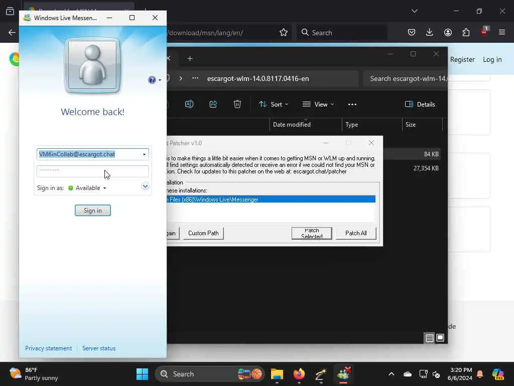The image size is (514, 386).
Task: Click Patch All button
Action: coord(356,233)
